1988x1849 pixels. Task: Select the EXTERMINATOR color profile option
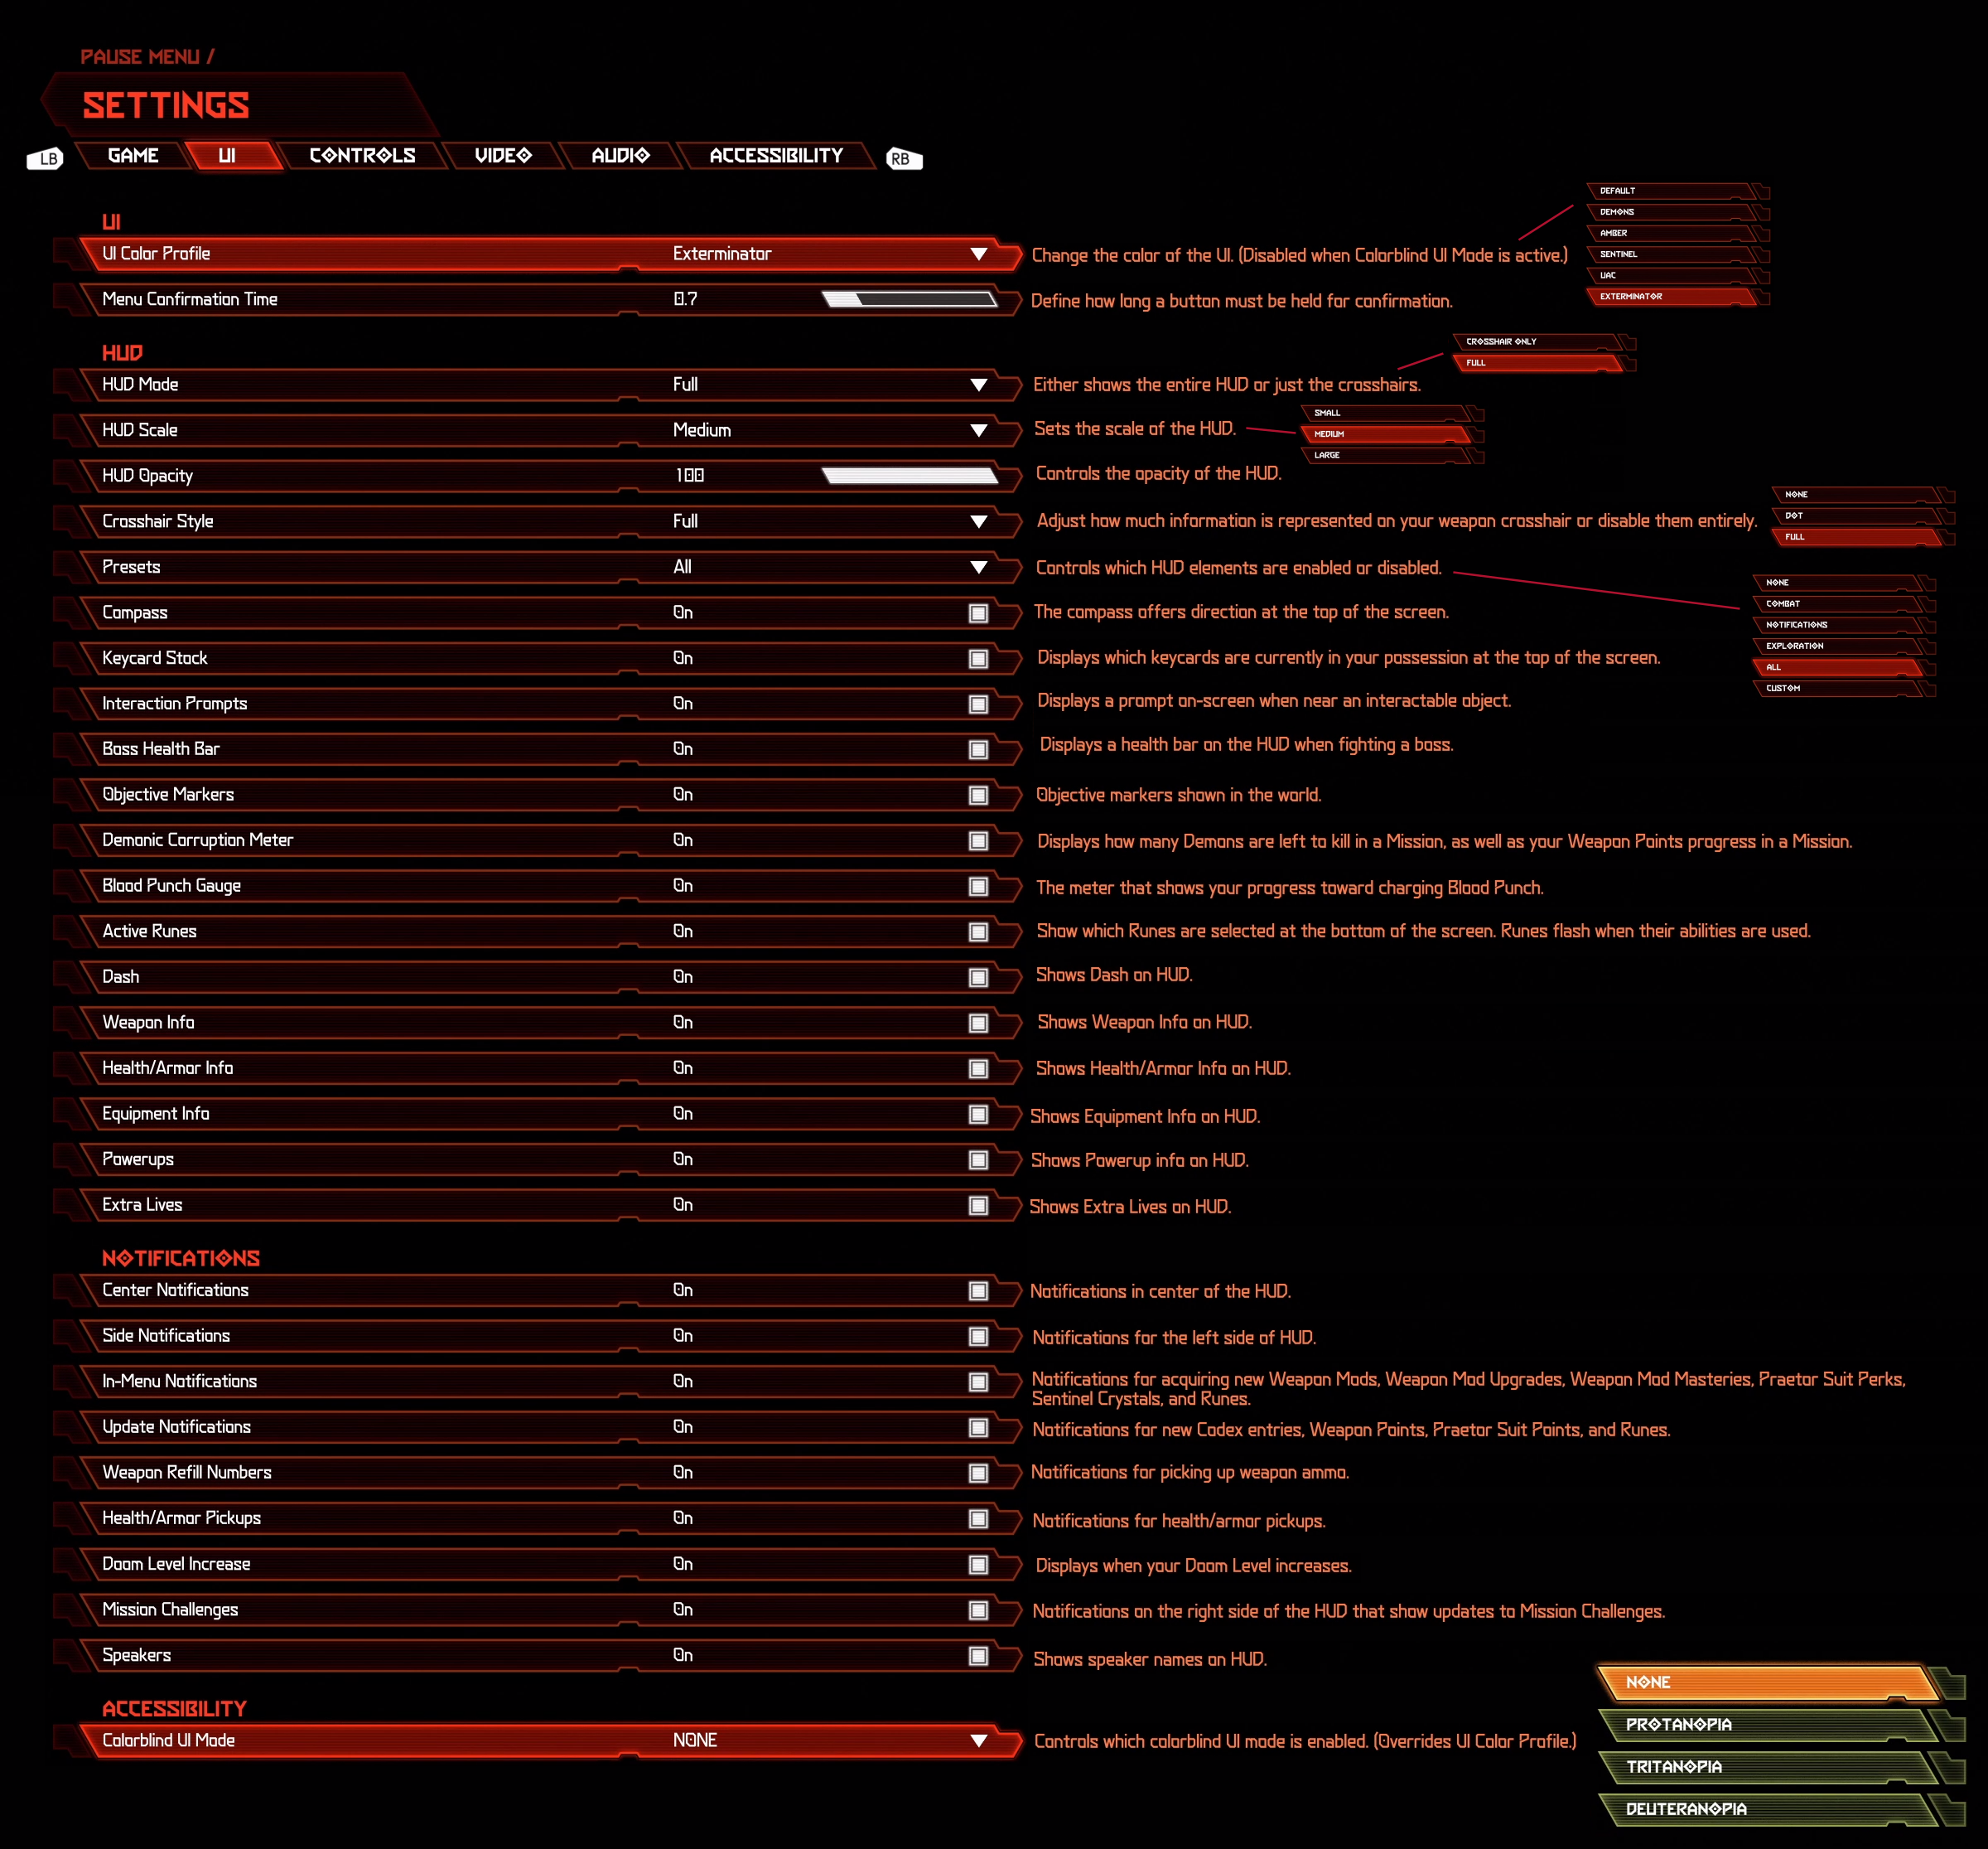1672,298
